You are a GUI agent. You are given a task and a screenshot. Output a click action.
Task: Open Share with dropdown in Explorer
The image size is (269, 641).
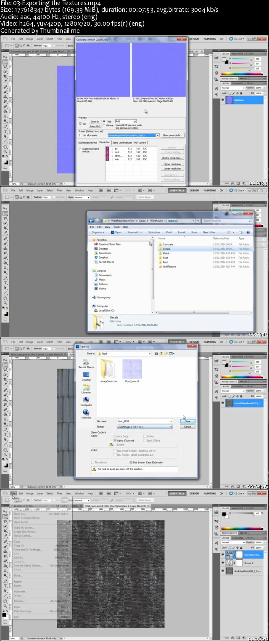tap(134, 232)
